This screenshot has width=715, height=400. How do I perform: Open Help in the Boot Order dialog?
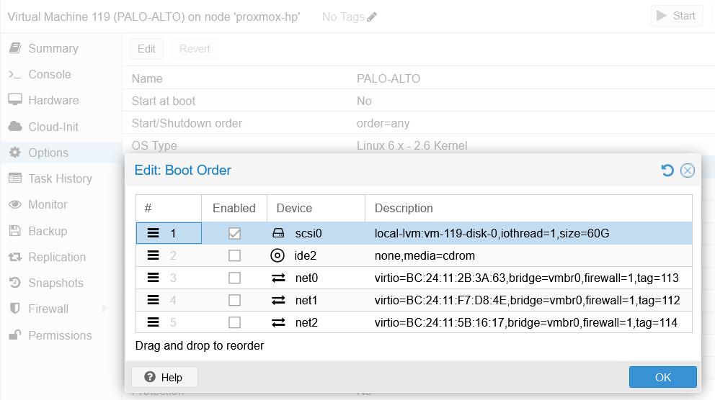coord(164,377)
